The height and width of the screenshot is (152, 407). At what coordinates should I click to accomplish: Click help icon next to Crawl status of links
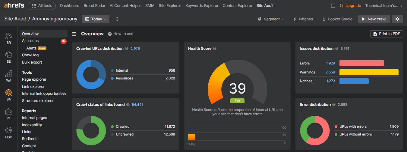click(x=128, y=105)
